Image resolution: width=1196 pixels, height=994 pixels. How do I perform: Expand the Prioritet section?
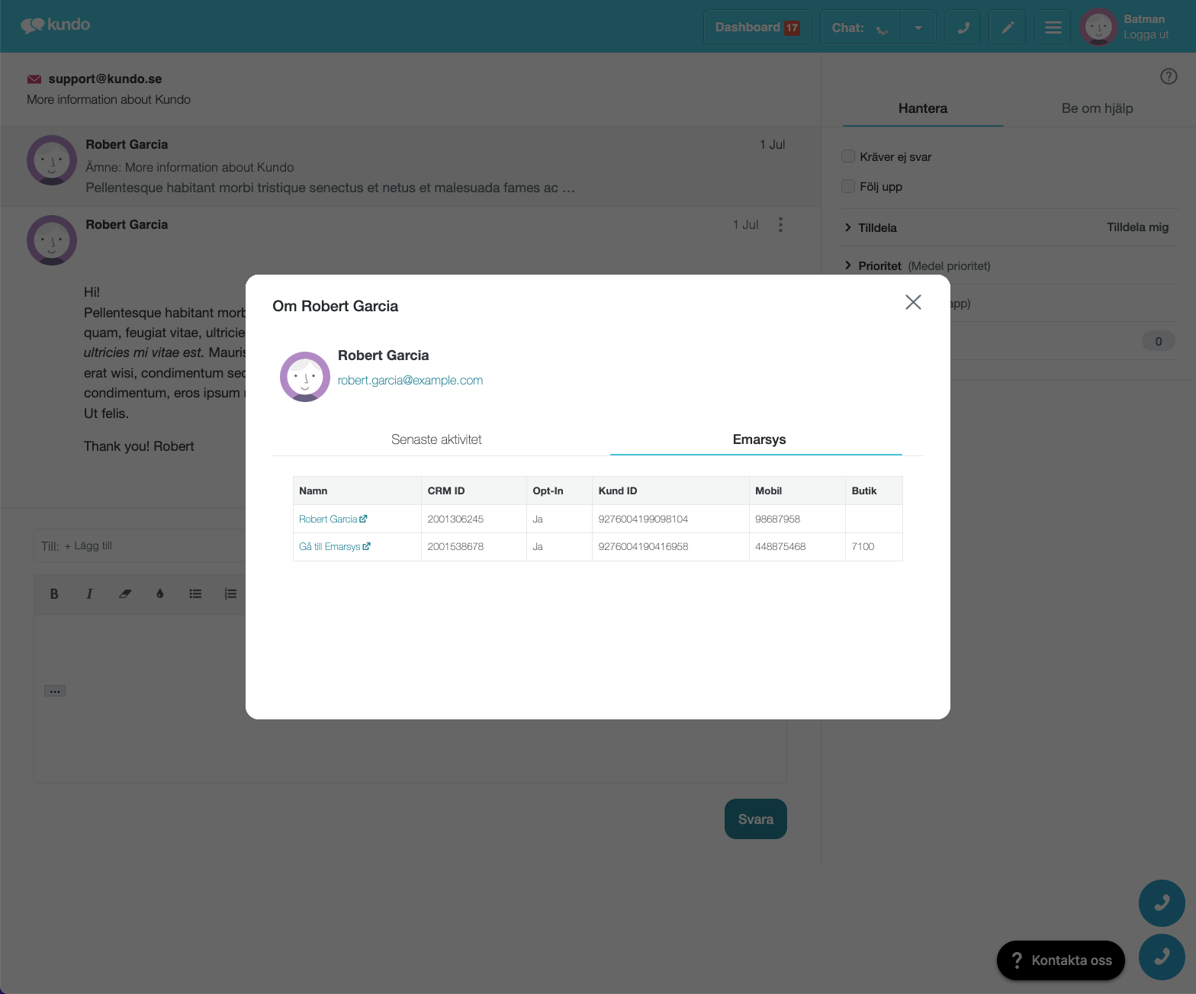click(918, 265)
